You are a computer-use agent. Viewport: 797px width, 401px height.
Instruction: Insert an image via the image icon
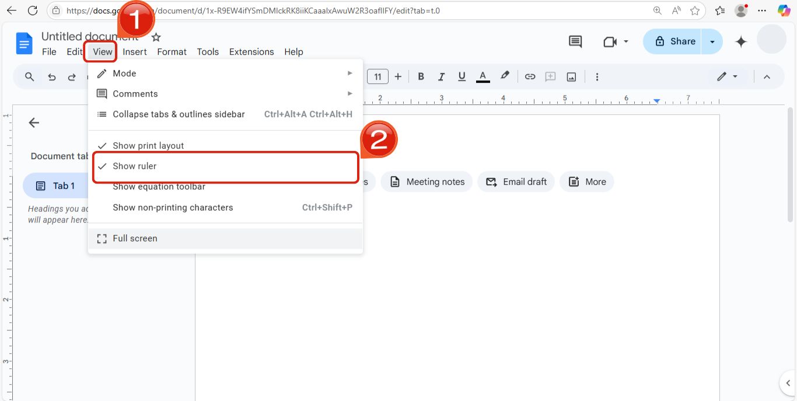coord(571,76)
